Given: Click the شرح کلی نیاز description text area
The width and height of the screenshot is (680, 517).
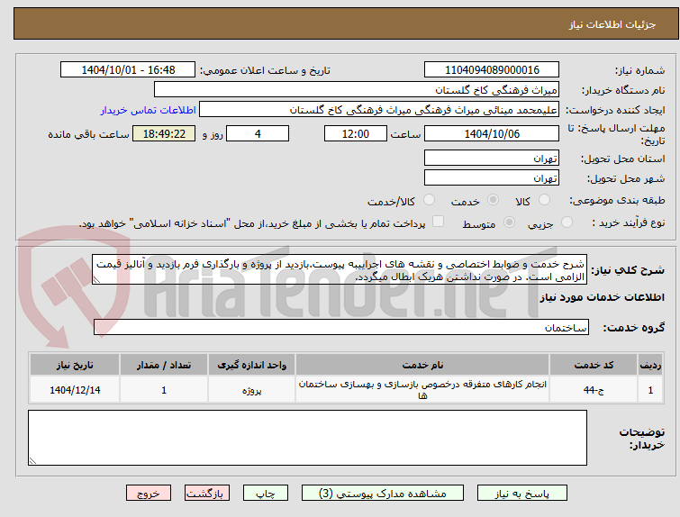Looking at the screenshot, I should [x=340, y=270].
